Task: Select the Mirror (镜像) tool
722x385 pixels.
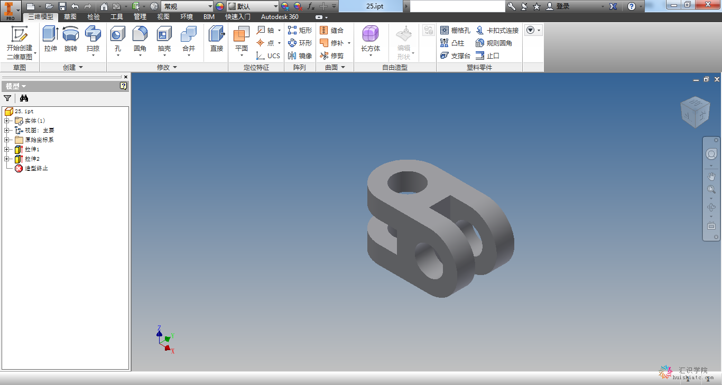Action: (x=300, y=56)
